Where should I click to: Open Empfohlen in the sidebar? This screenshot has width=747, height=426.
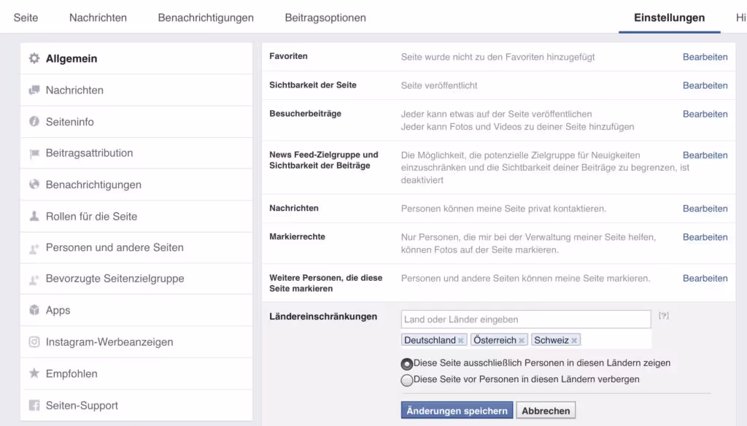(x=136, y=373)
